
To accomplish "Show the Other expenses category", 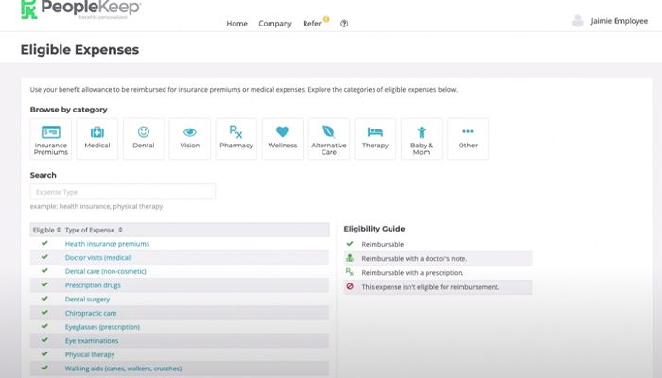I will 468,138.
